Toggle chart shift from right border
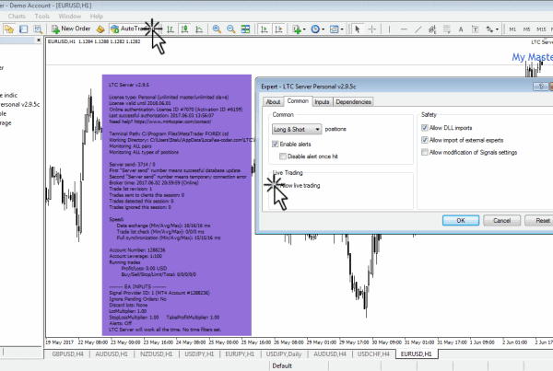 278,29
